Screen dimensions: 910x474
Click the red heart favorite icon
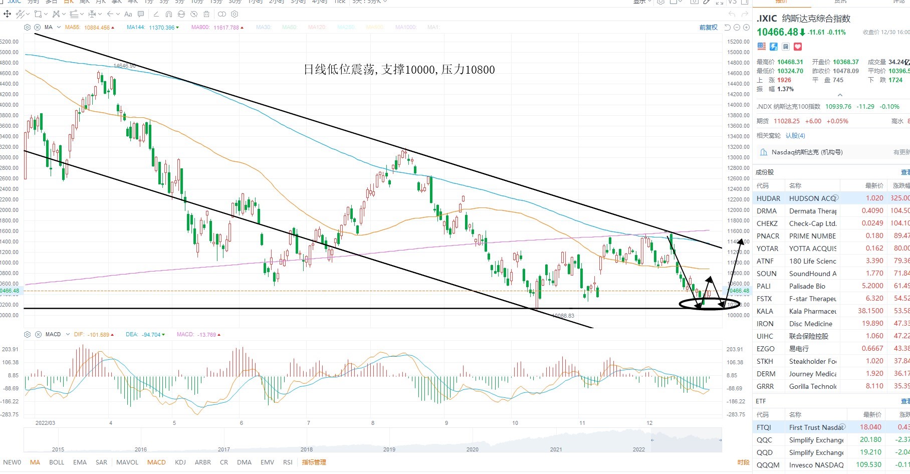click(x=798, y=47)
